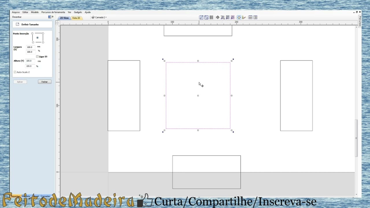The image size is (370, 208).
Task: Select bottom-left insertion point radio
Action: click(x=33, y=42)
